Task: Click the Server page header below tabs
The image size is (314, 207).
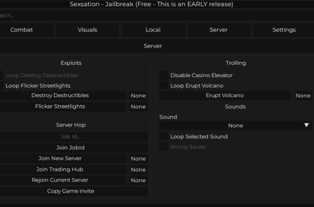Action: coord(153,46)
